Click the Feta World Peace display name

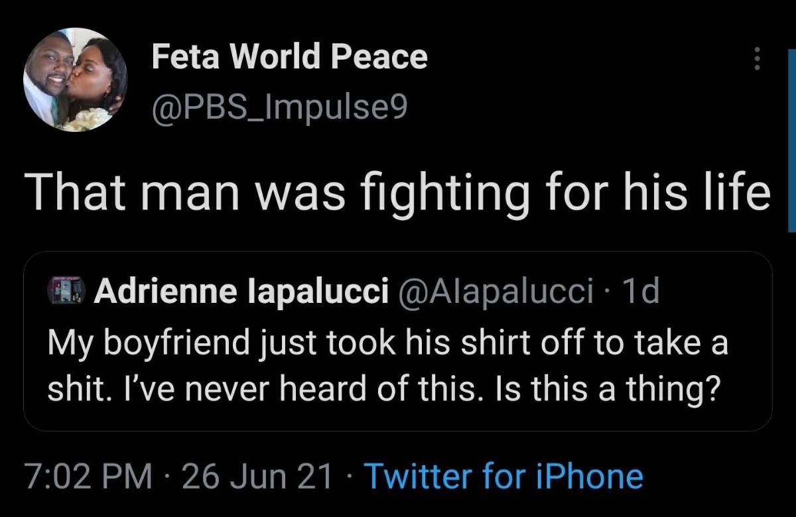[x=289, y=57]
